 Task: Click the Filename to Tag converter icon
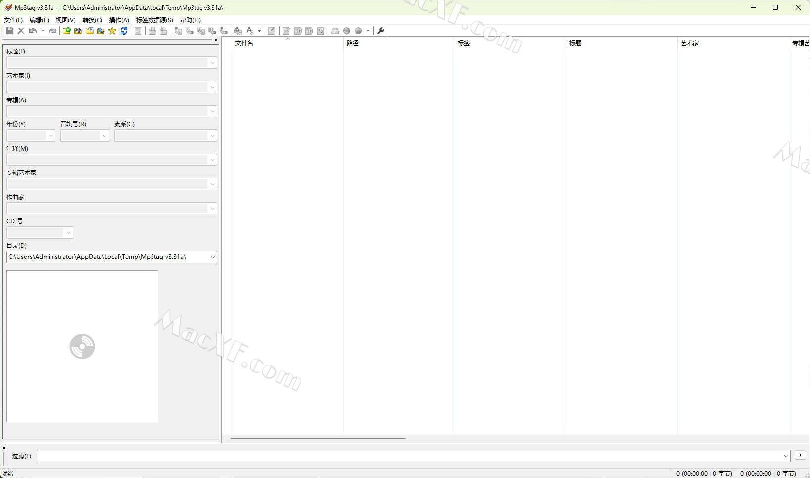(190, 31)
